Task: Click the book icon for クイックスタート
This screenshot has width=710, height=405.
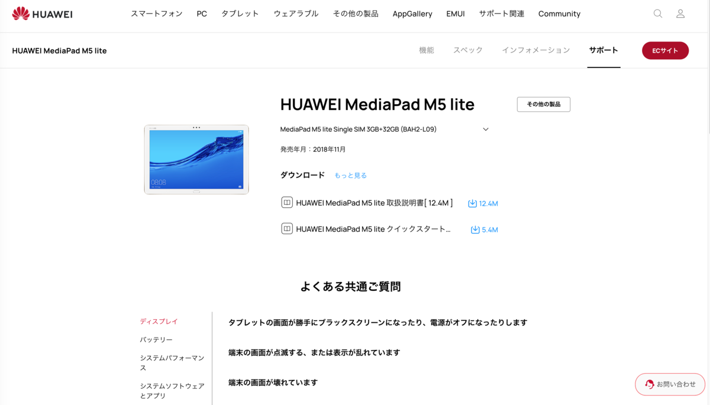Action: (287, 228)
